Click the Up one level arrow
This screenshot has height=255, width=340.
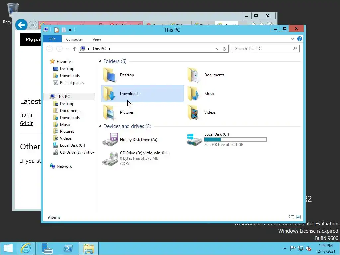pyautogui.click(x=75, y=49)
